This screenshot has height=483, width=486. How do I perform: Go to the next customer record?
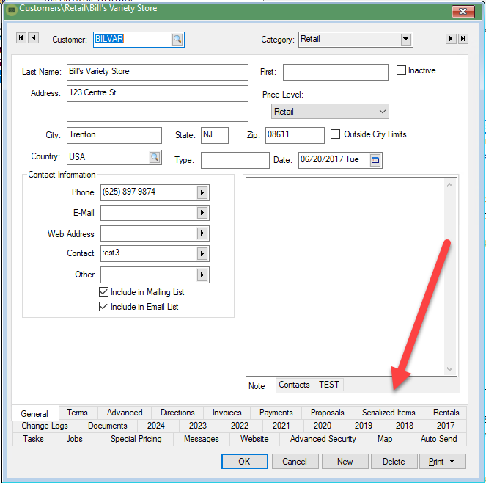click(x=451, y=39)
